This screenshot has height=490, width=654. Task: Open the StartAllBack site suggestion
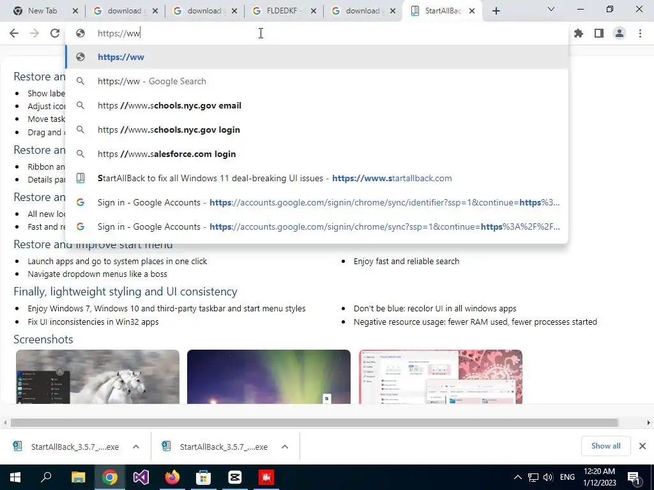point(317,178)
